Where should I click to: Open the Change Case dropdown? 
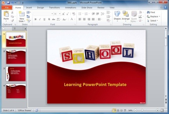coord(65,19)
